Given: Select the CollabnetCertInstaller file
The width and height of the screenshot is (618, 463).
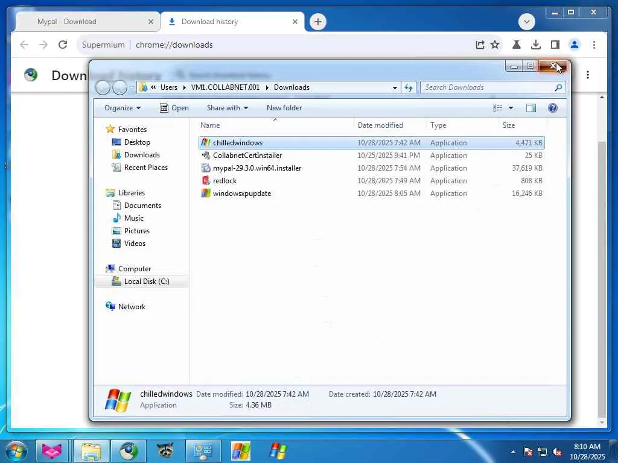Looking at the screenshot, I should click(x=372, y=155).
